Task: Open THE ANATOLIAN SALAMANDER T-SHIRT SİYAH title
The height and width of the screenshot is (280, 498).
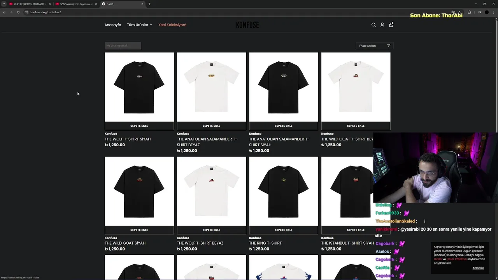Action: pos(279,142)
